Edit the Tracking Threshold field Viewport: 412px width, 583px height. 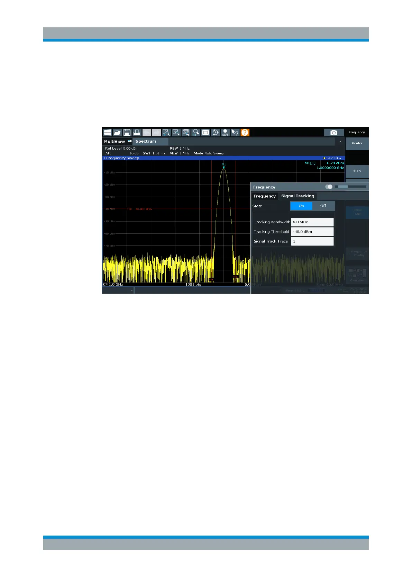[312, 232]
